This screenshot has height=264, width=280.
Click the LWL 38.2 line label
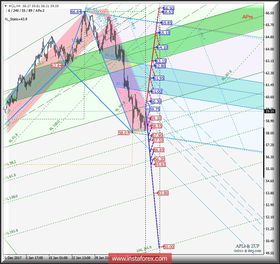(10, 163)
